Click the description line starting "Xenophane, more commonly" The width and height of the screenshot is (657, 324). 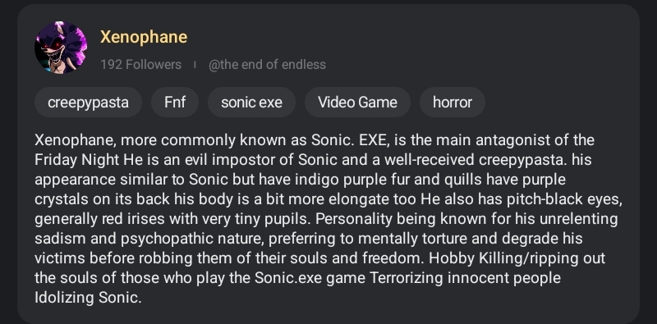click(x=315, y=139)
